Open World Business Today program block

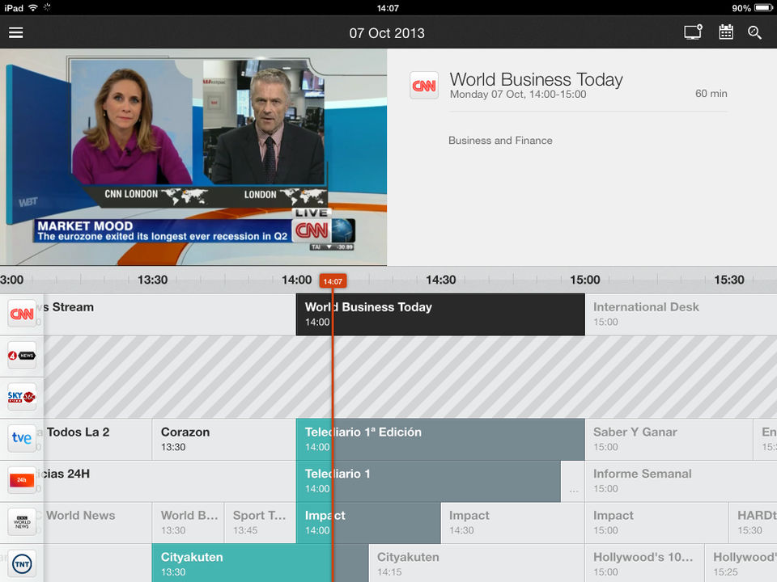pyautogui.click(x=440, y=314)
